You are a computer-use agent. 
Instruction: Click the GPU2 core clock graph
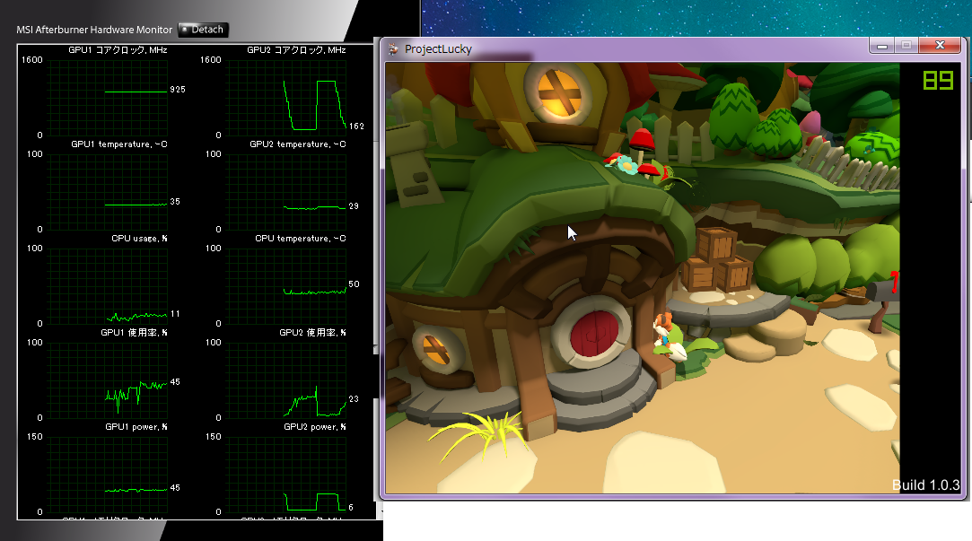point(285,98)
